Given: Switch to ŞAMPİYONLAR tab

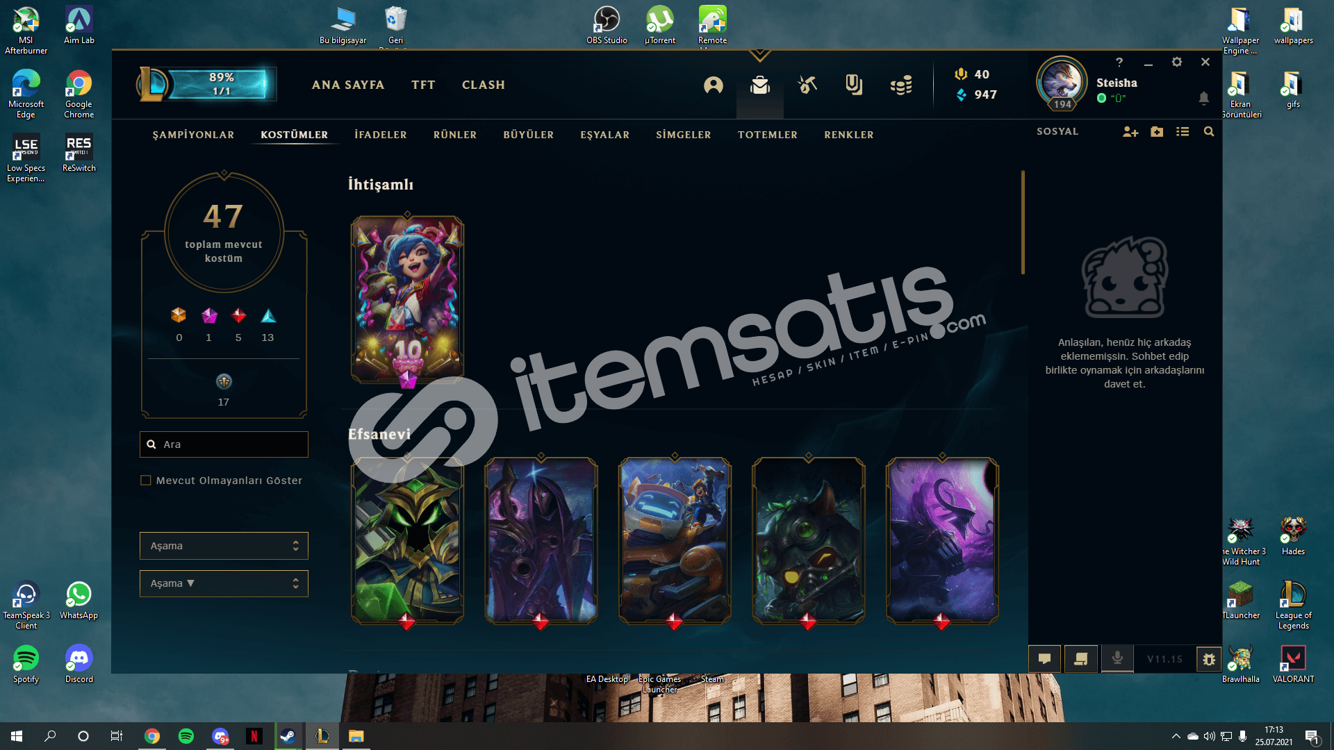Looking at the screenshot, I should click(x=193, y=135).
